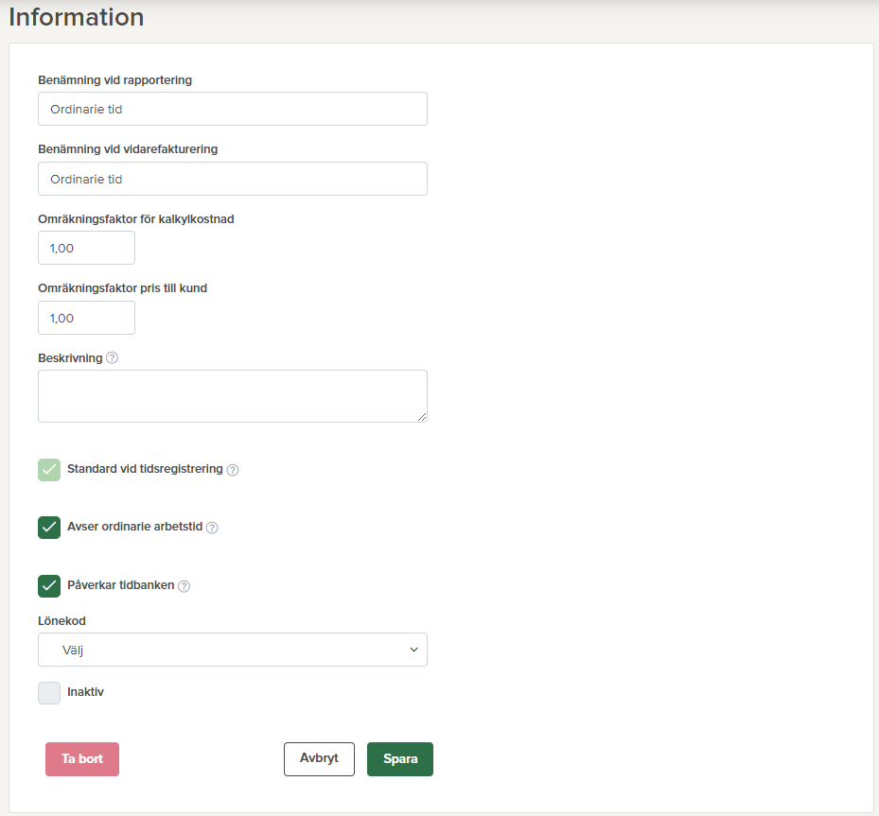Select the Omräkningsfaktor för kalkylkostnad field
The height and width of the screenshot is (816, 879).
tap(86, 248)
